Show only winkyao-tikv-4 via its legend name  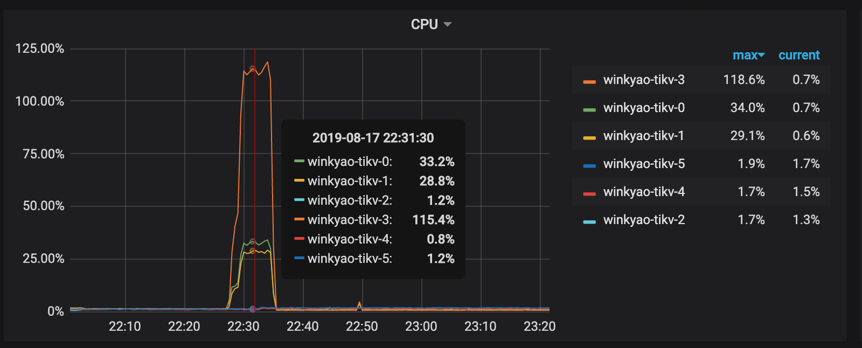click(644, 192)
